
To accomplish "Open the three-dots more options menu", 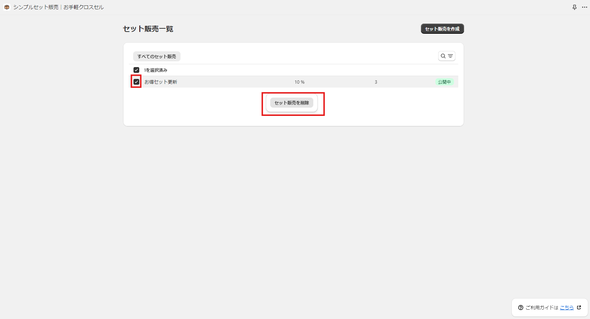I will tap(585, 7).
